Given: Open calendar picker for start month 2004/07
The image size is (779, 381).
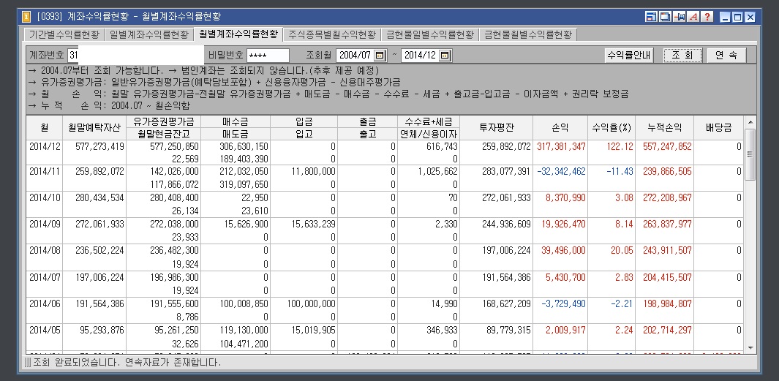Looking at the screenshot, I should pos(380,56).
